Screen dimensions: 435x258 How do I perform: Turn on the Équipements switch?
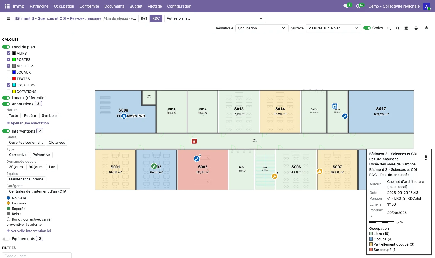click(6, 239)
